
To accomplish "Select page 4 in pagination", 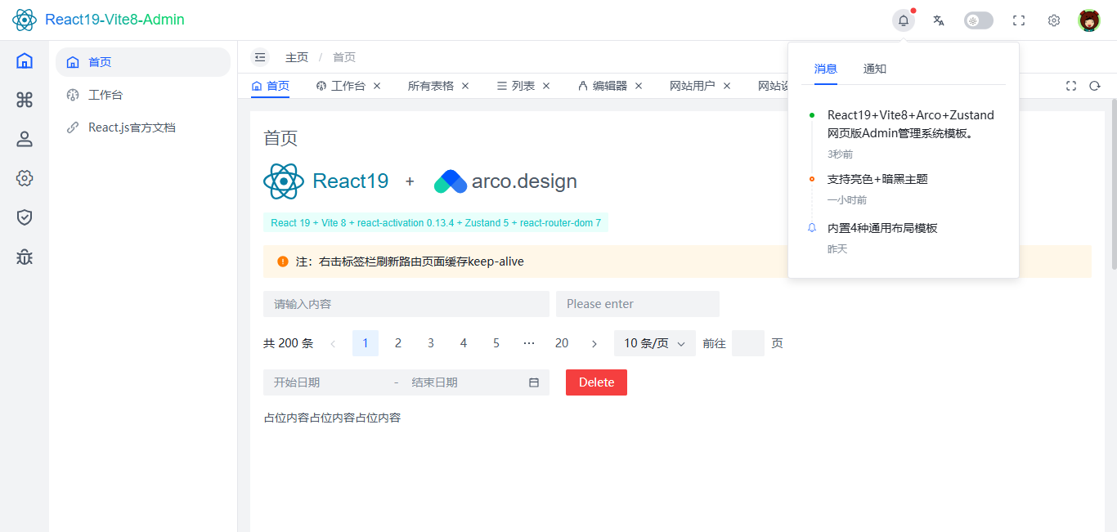I will 464,343.
